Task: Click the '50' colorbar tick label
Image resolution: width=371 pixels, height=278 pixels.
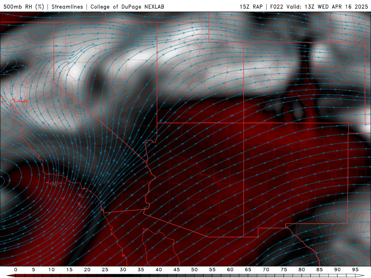Action: (x=194, y=270)
